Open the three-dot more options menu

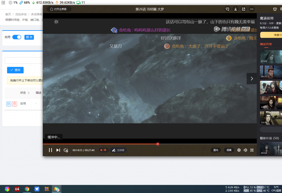click(x=252, y=9)
